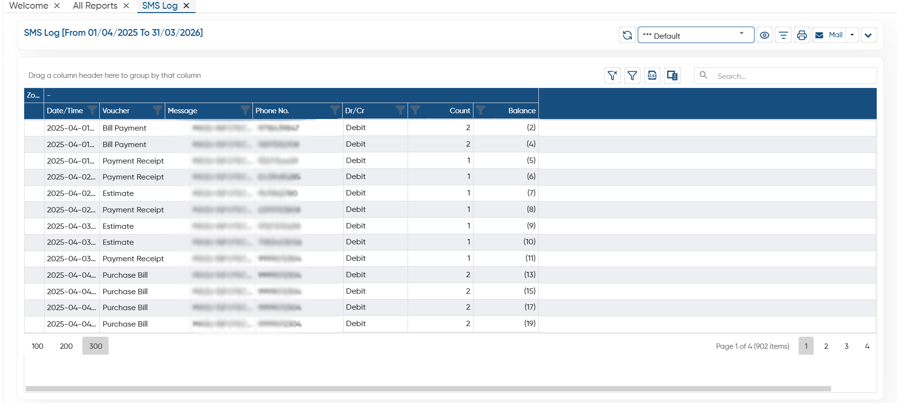Open Voucher column filter funnel
The width and height of the screenshot is (897, 403).
(157, 110)
